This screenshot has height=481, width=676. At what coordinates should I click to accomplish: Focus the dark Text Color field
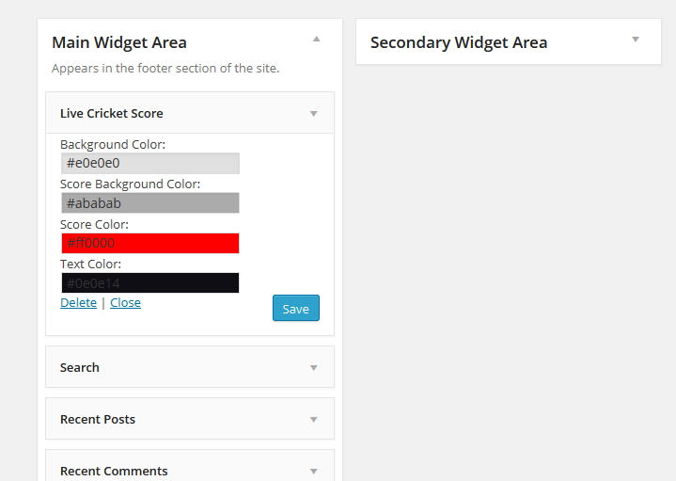pos(149,282)
